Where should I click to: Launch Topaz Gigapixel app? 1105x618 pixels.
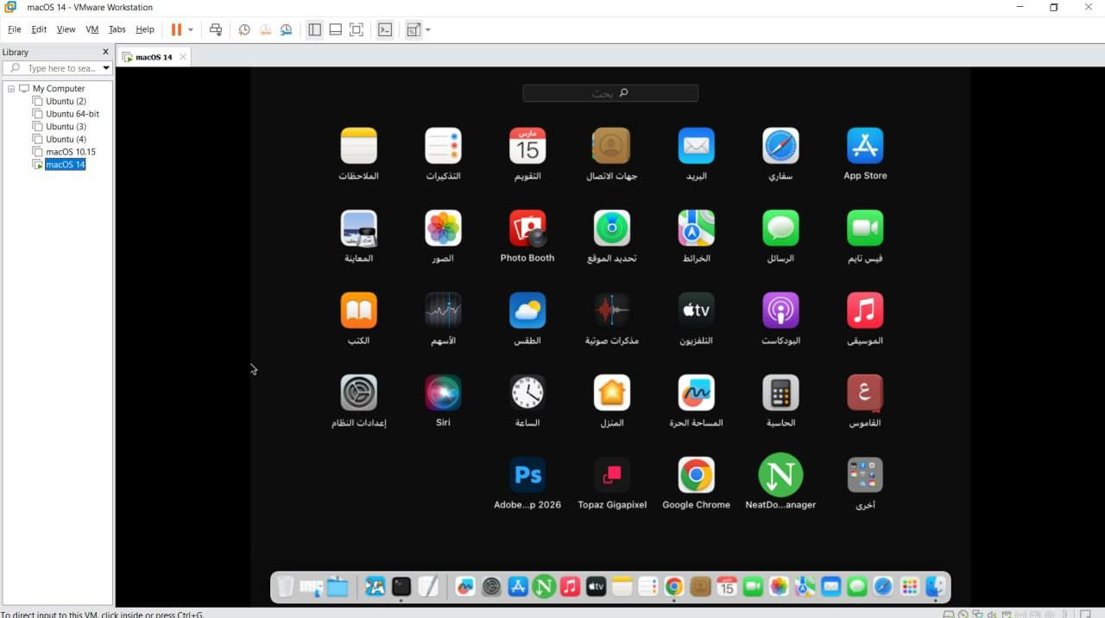pyautogui.click(x=611, y=476)
